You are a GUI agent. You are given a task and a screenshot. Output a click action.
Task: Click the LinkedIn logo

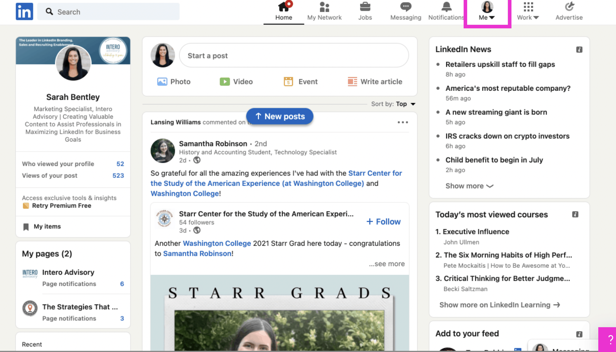click(24, 11)
